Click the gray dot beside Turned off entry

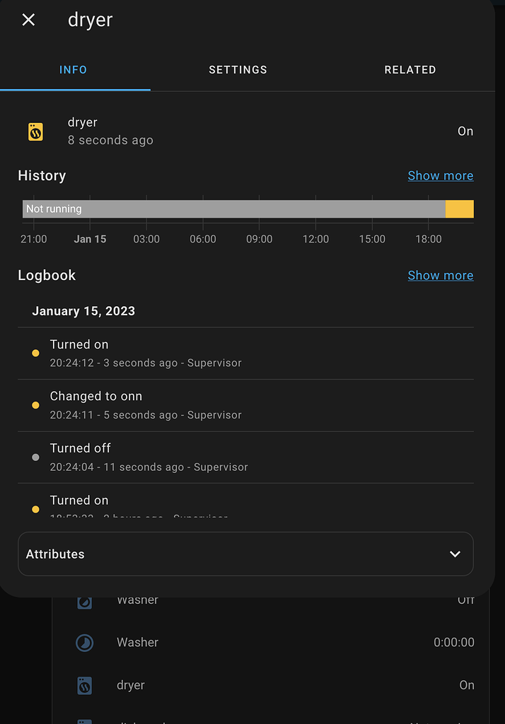[35, 457]
